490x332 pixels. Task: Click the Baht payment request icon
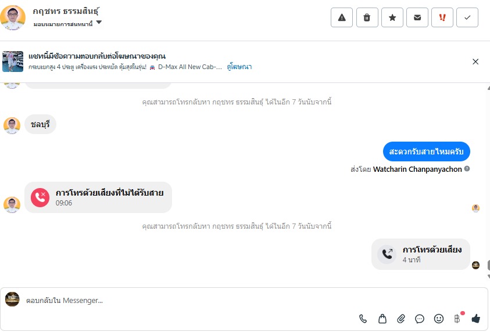457,318
